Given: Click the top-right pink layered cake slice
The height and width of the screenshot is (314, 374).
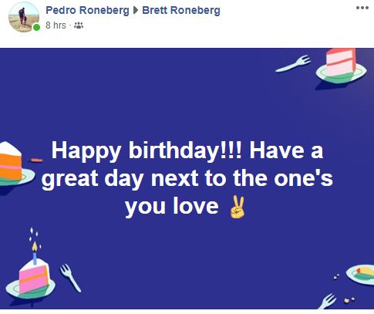Looking at the screenshot, I should [341, 62].
